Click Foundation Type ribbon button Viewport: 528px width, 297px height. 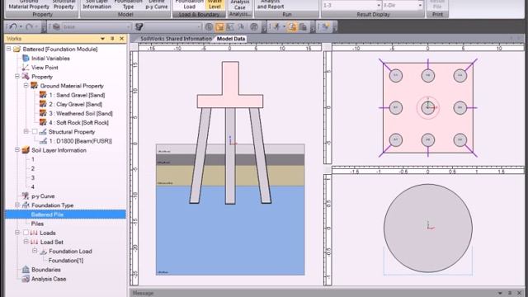[x=129, y=5]
